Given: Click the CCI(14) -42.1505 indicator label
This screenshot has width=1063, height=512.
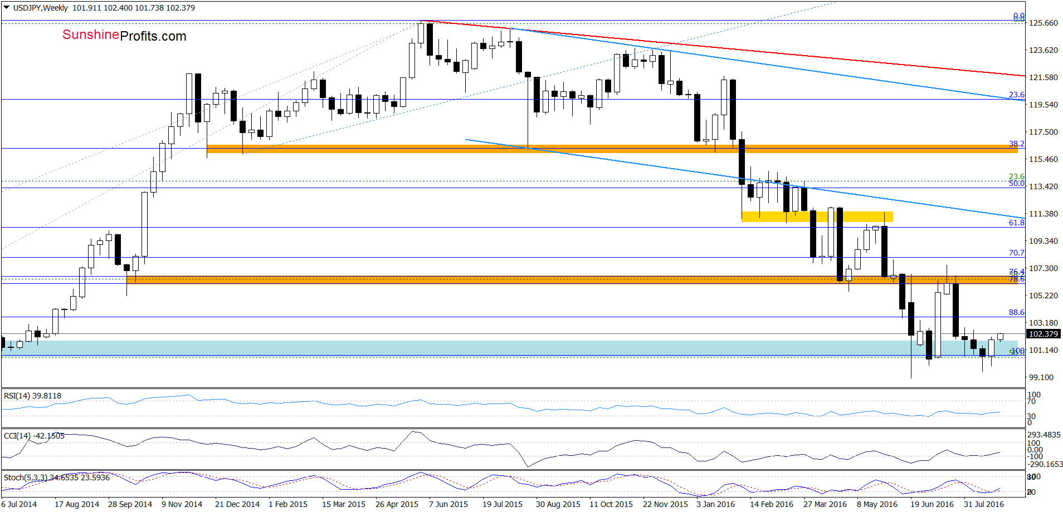Looking at the screenshot, I should pyautogui.click(x=34, y=436).
